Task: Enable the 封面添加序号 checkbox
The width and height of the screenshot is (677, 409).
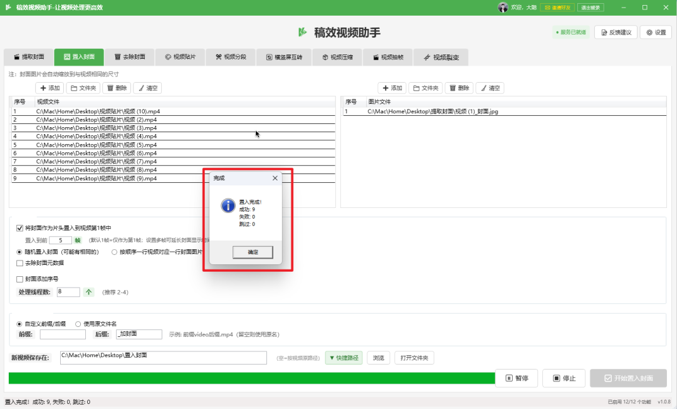Action: click(x=20, y=279)
